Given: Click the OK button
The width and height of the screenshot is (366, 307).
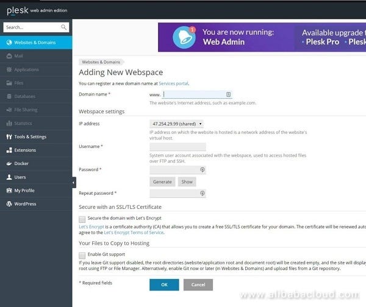Looking at the screenshot, I should click(x=164, y=284).
